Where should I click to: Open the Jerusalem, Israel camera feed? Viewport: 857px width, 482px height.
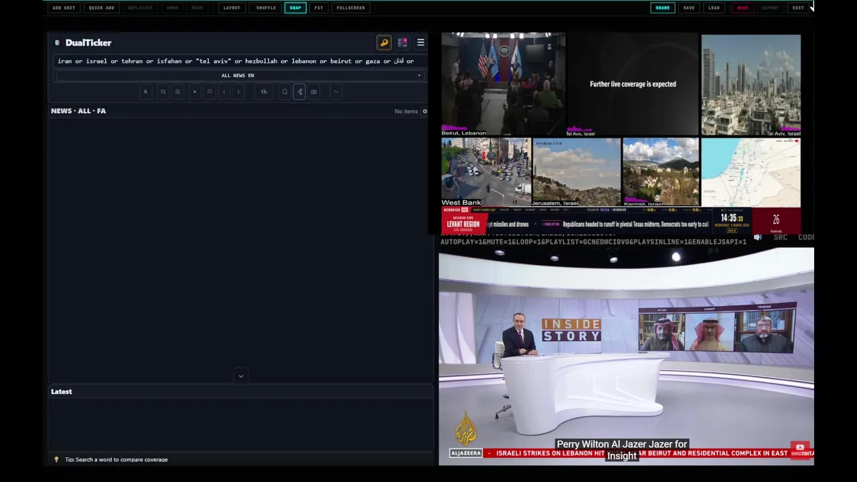[576, 172]
